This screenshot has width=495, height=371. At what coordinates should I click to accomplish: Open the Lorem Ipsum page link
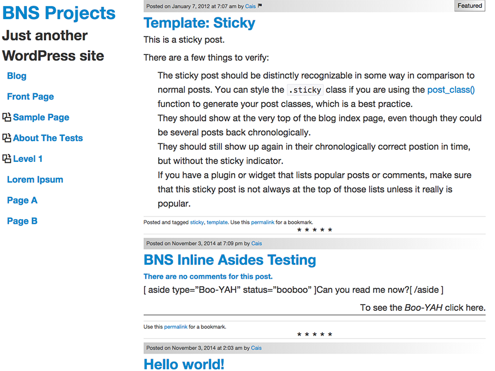pos(35,180)
